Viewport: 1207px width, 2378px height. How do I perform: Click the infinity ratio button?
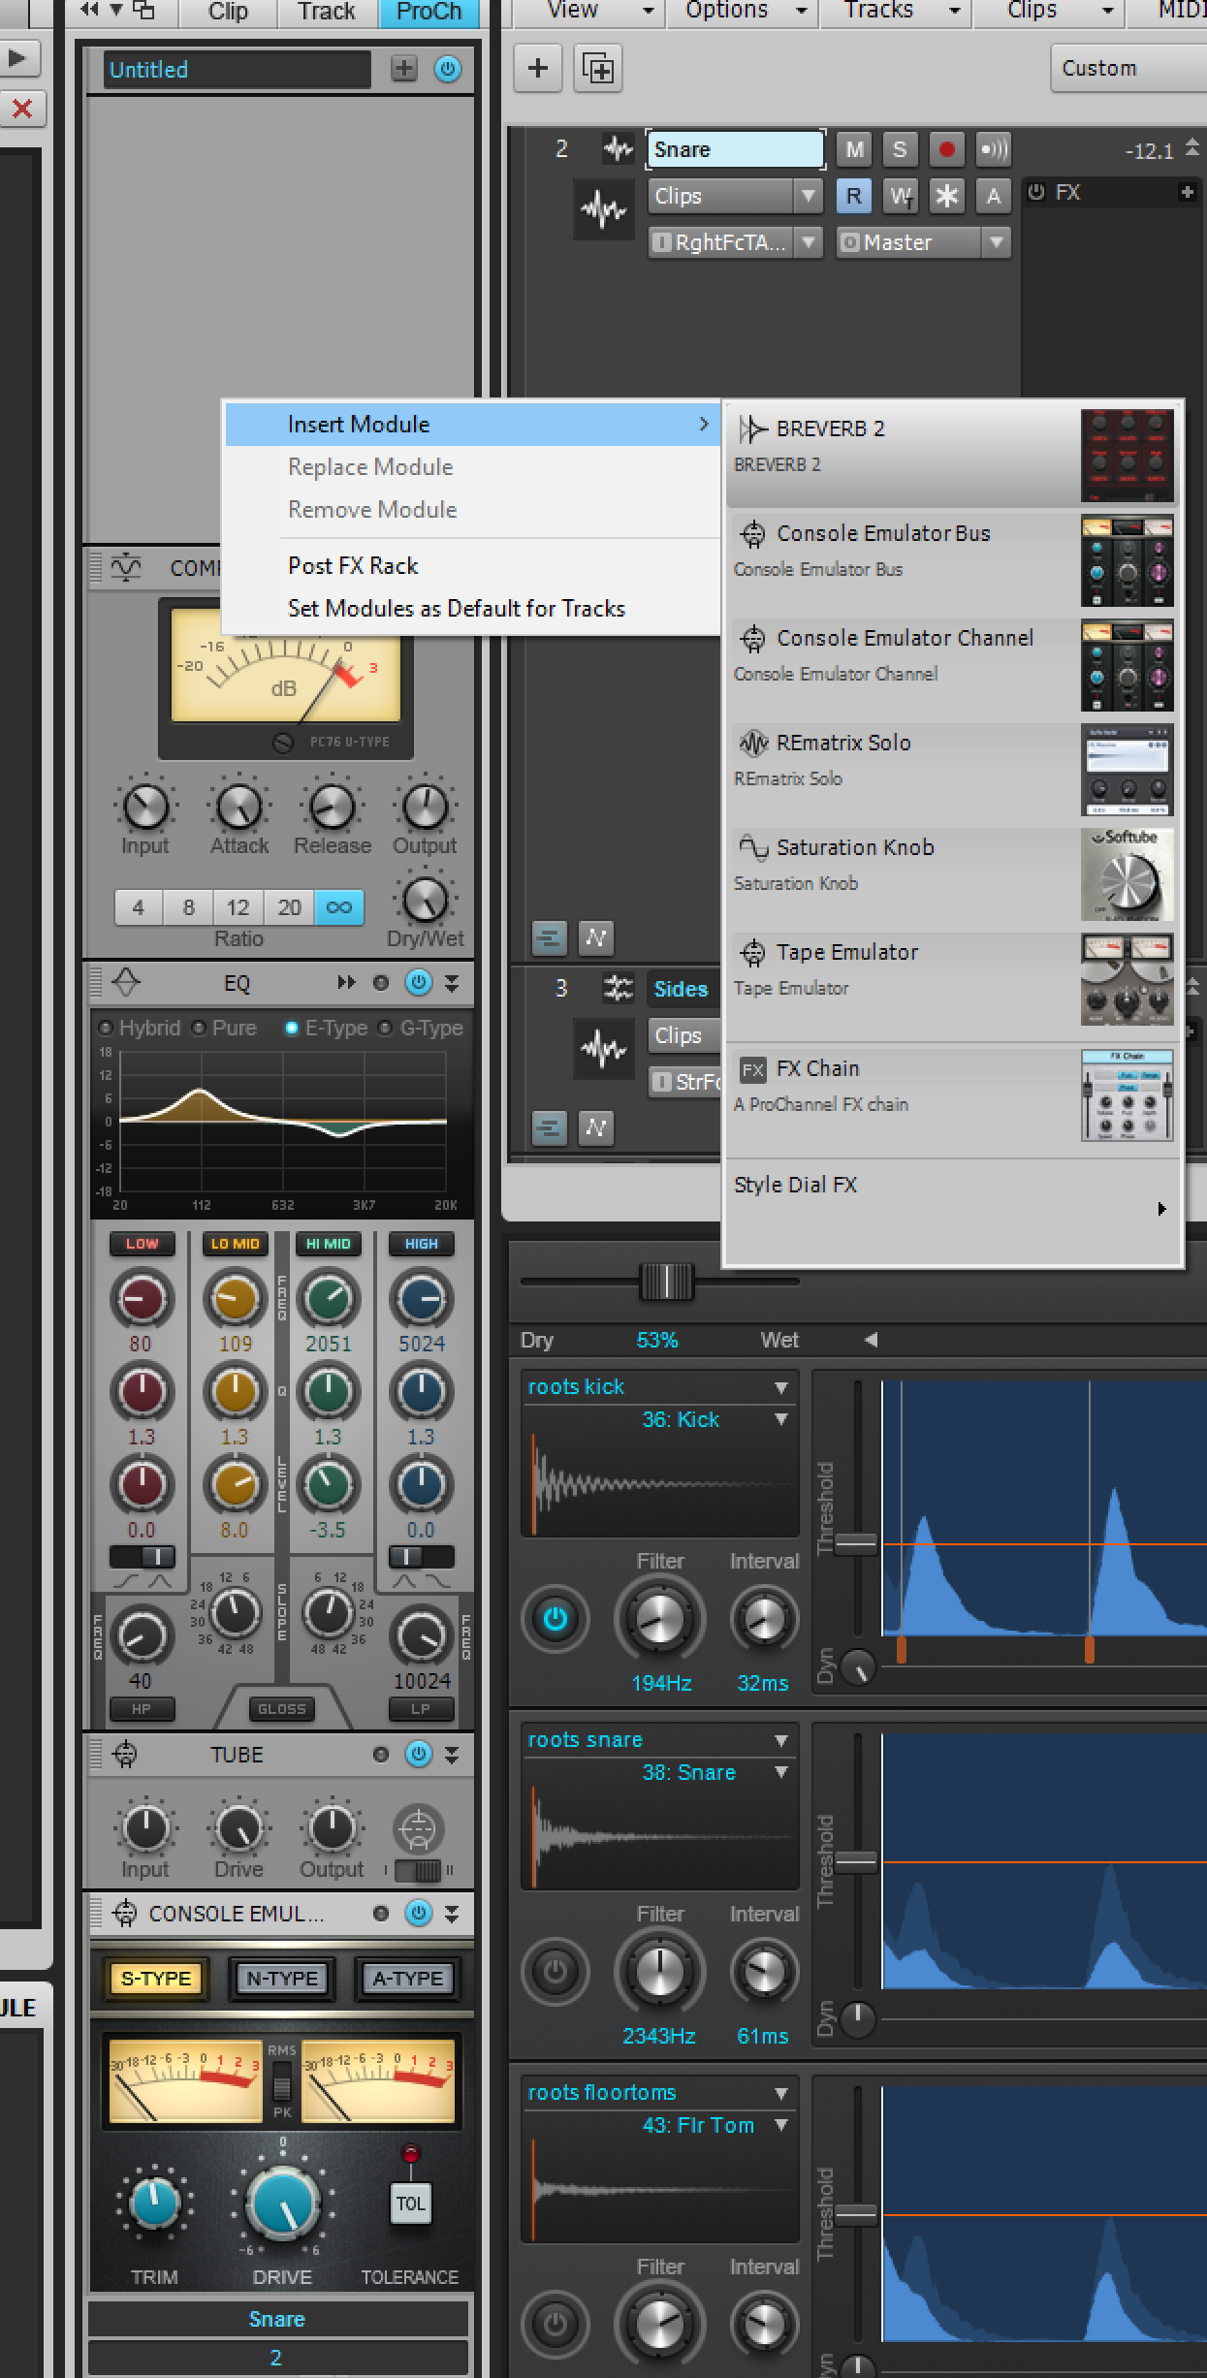[338, 907]
